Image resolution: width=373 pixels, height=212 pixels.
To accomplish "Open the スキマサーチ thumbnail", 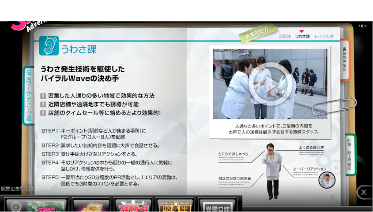I will point(133,205).
